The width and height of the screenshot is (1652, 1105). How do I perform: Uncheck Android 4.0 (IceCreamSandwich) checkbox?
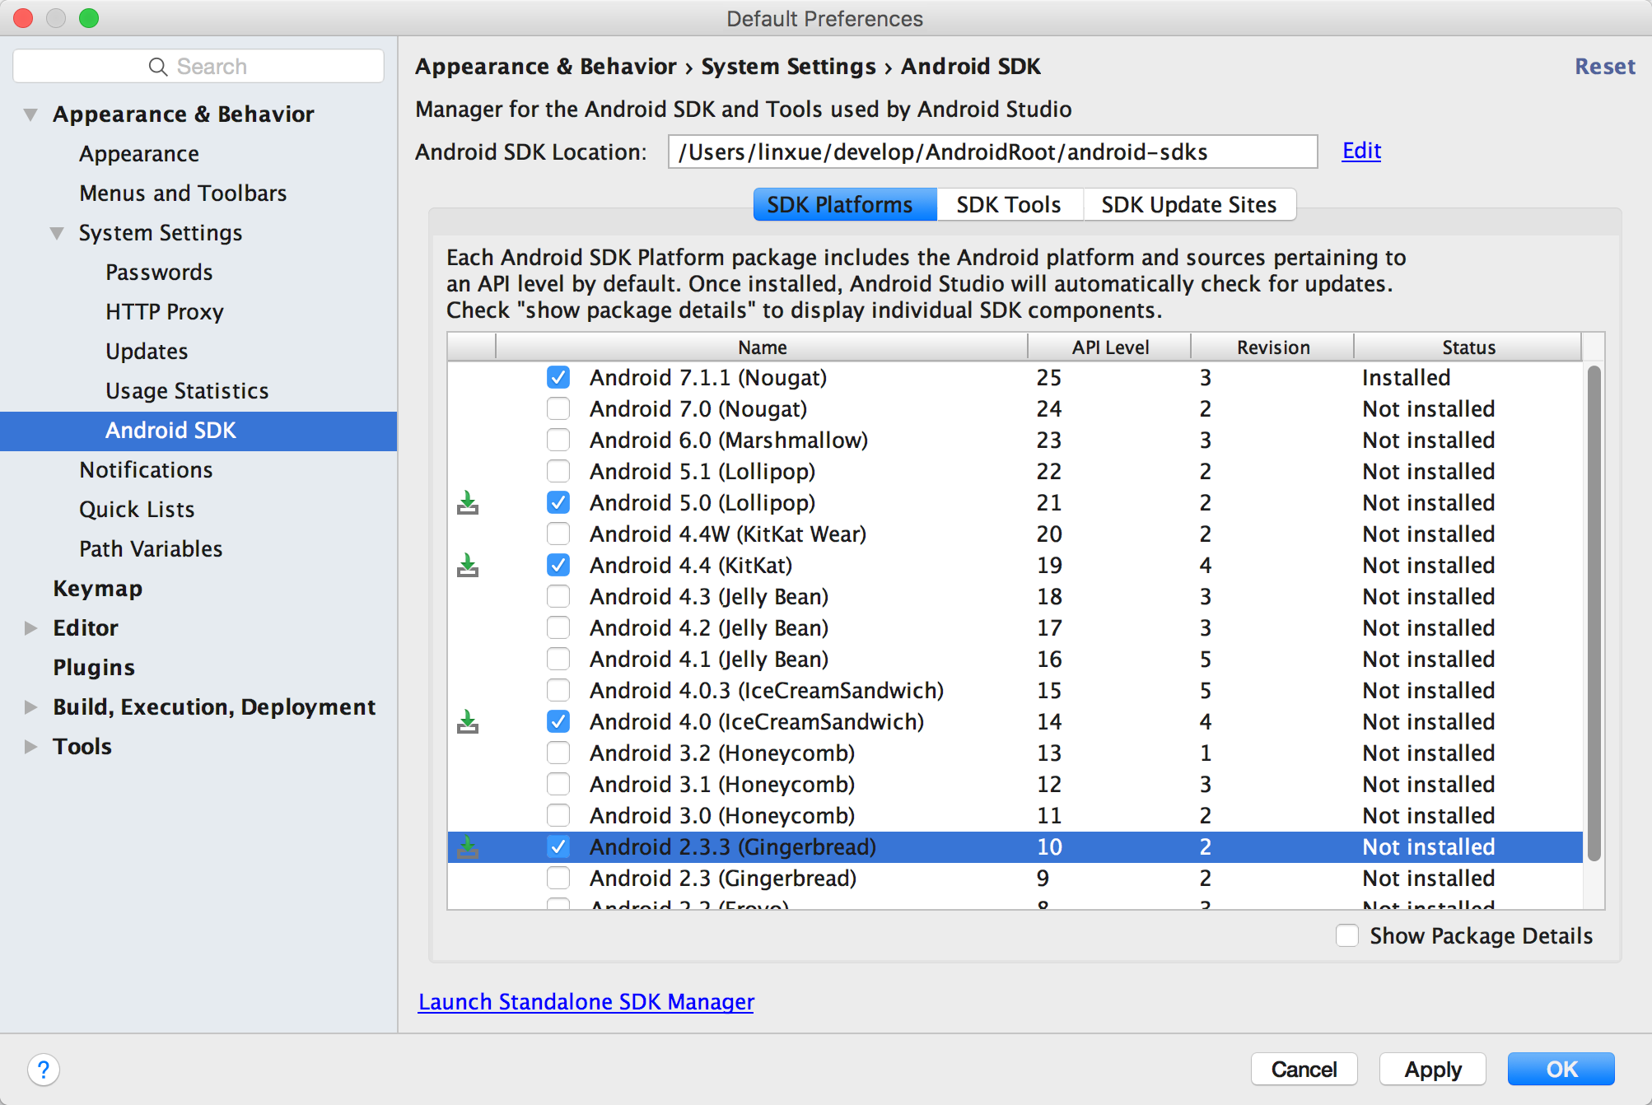(x=558, y=721)
